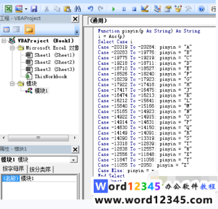Open Find with the binoculars icon

[x=77, y=9]
